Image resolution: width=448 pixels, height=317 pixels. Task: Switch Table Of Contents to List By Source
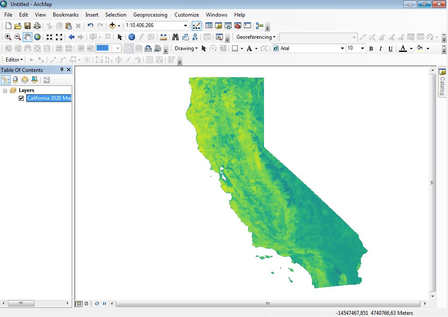[15, 79]
